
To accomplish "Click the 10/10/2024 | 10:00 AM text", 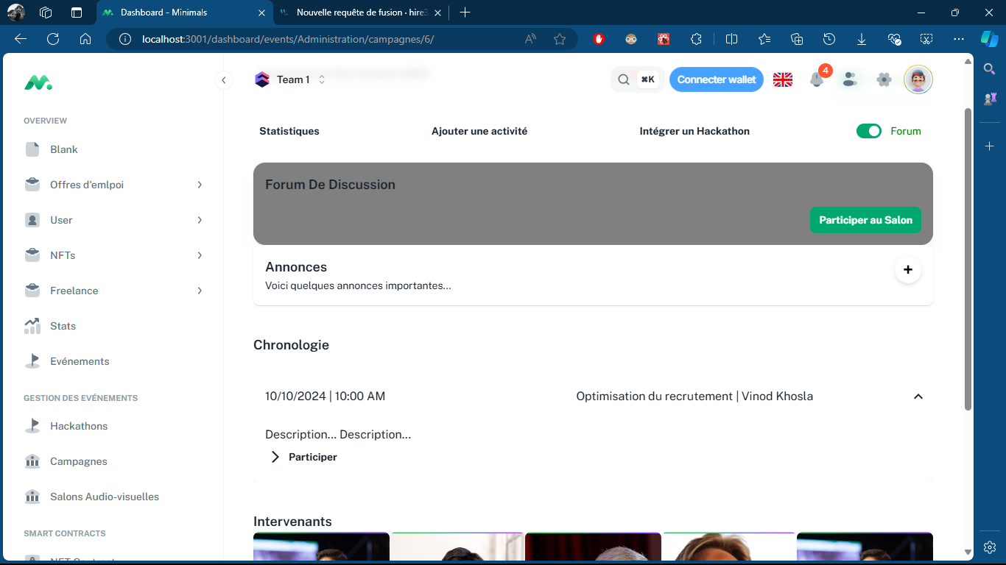I will (x=325, y=397).
